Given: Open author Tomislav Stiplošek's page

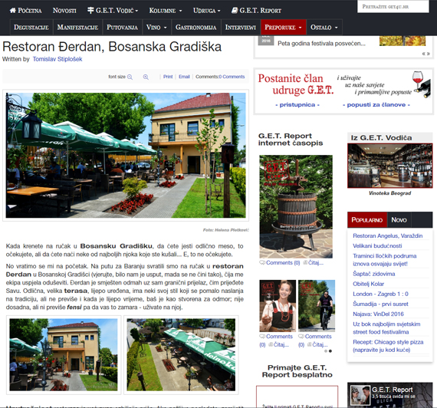Looking at the screenshot, I should 58,59.
